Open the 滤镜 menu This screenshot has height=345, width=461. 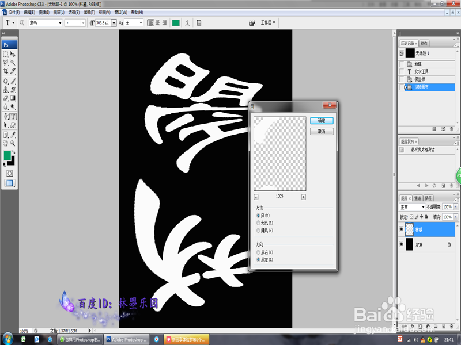[x=89, y=12]
